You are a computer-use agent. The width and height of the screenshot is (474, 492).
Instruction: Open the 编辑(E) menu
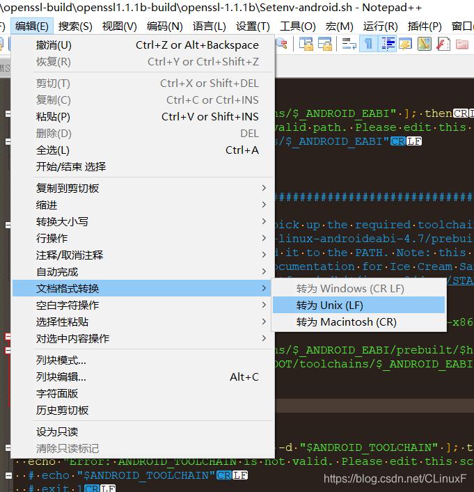pyautogui.click(x=32, y=26)
